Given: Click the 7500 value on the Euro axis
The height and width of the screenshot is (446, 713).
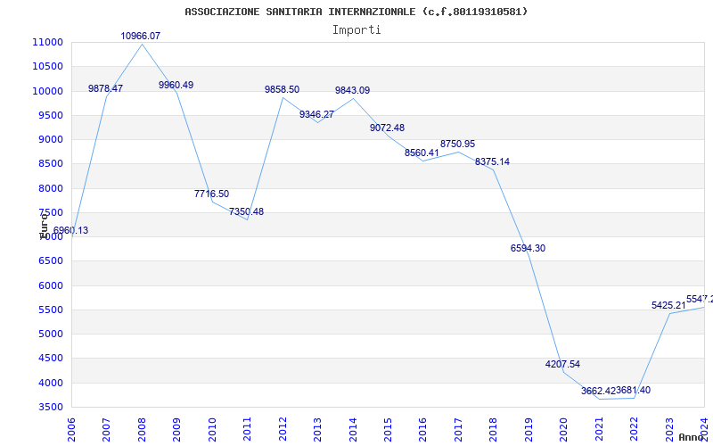Looking at the screenshot, I should tap(51, 212).
